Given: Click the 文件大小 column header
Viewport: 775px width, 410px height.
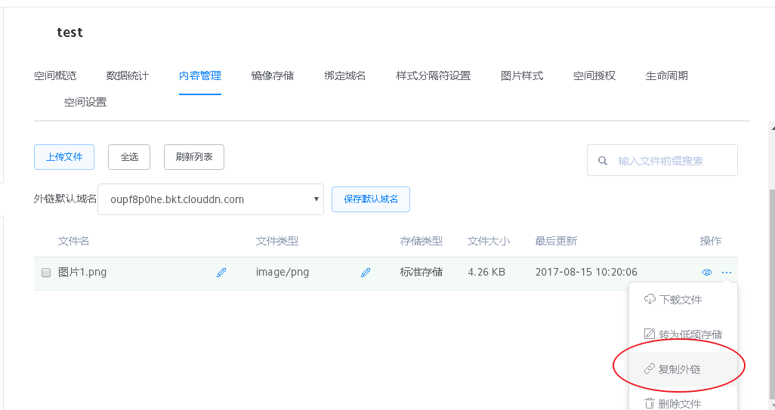Looking at the screenshot, I should click(489, 241).
